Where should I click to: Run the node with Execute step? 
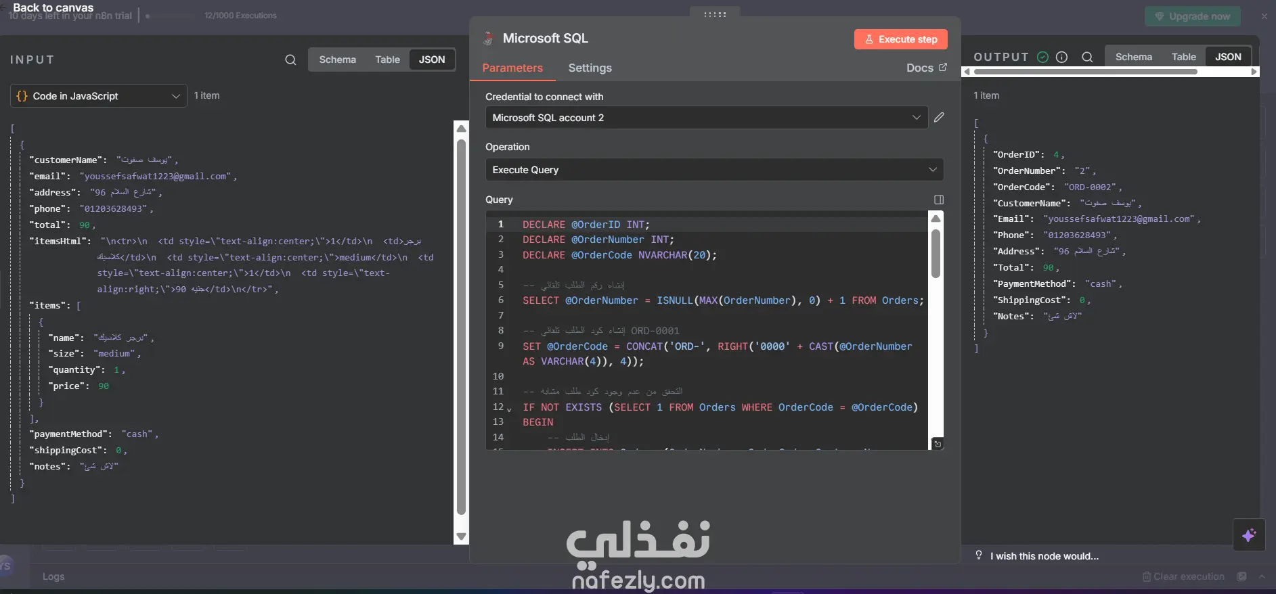901,39
